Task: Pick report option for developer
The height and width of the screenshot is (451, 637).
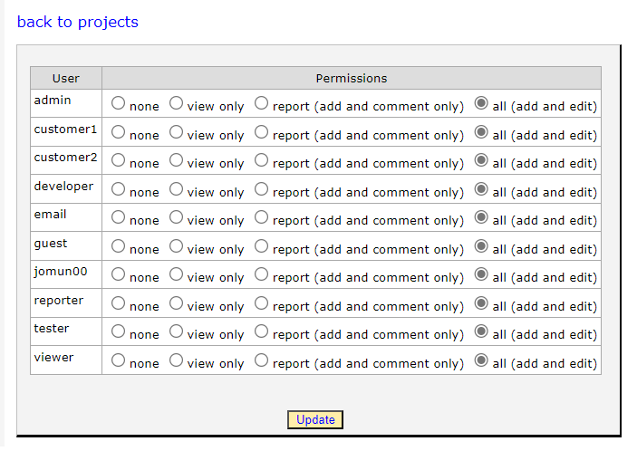Action: [261, 189]
